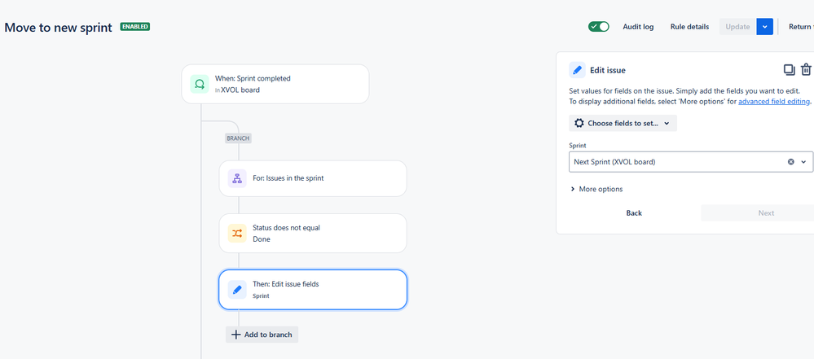Image resolution: width=814 pixels, height=359 pixels.
Task: Toggle the rule enabled switch
Action: coord(599,27)
